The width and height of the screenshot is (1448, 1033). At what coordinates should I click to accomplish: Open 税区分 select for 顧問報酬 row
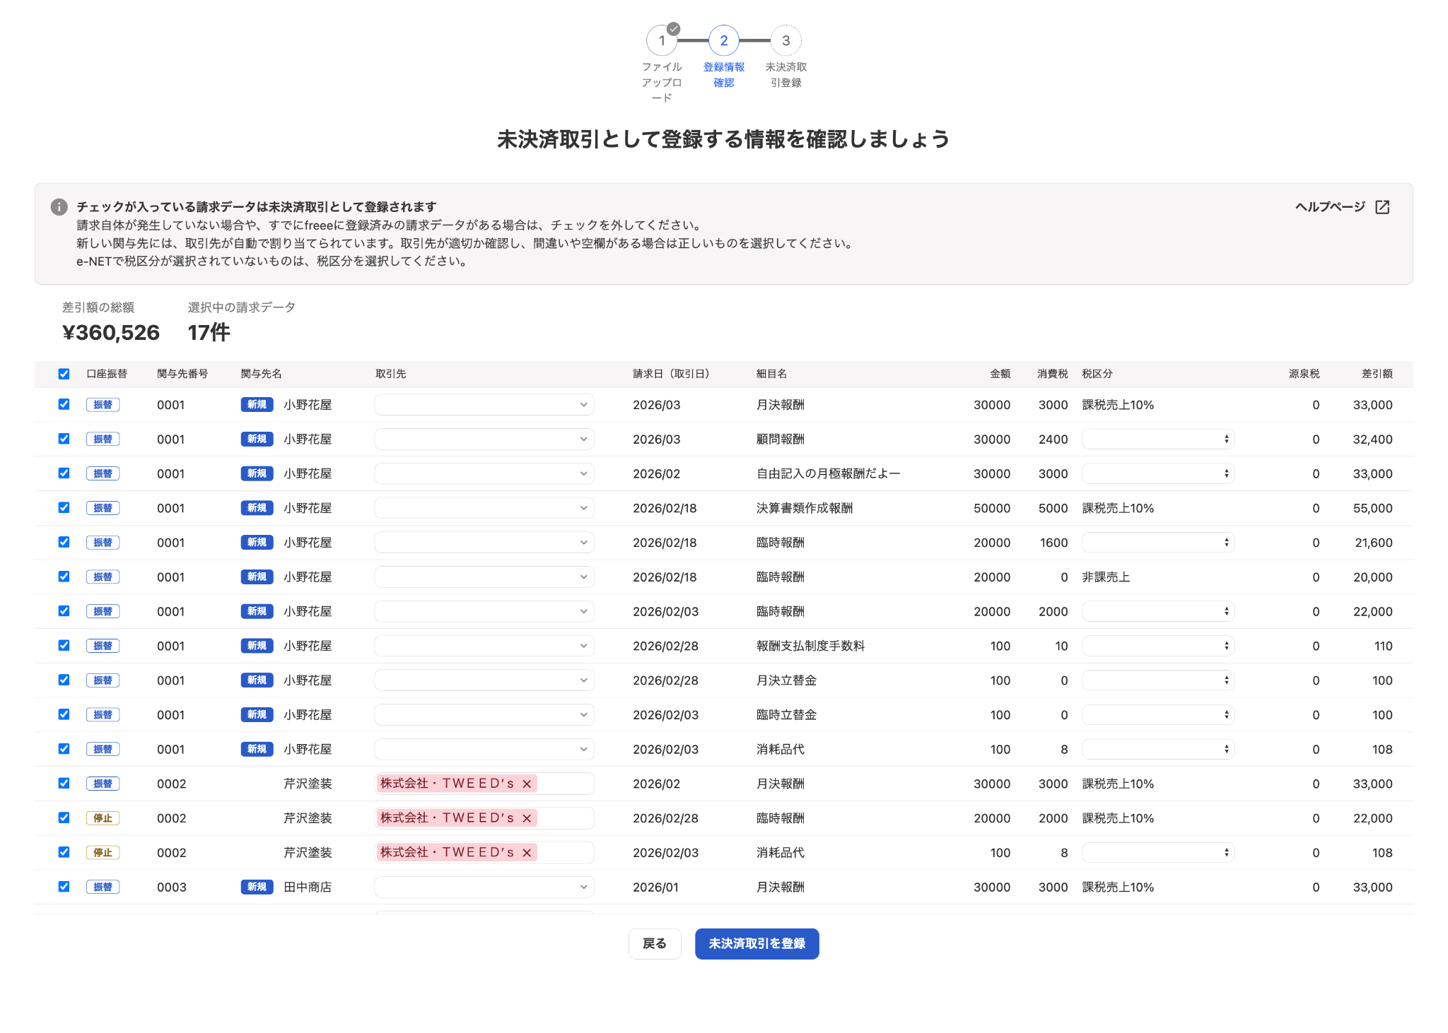click(1158, 439)
